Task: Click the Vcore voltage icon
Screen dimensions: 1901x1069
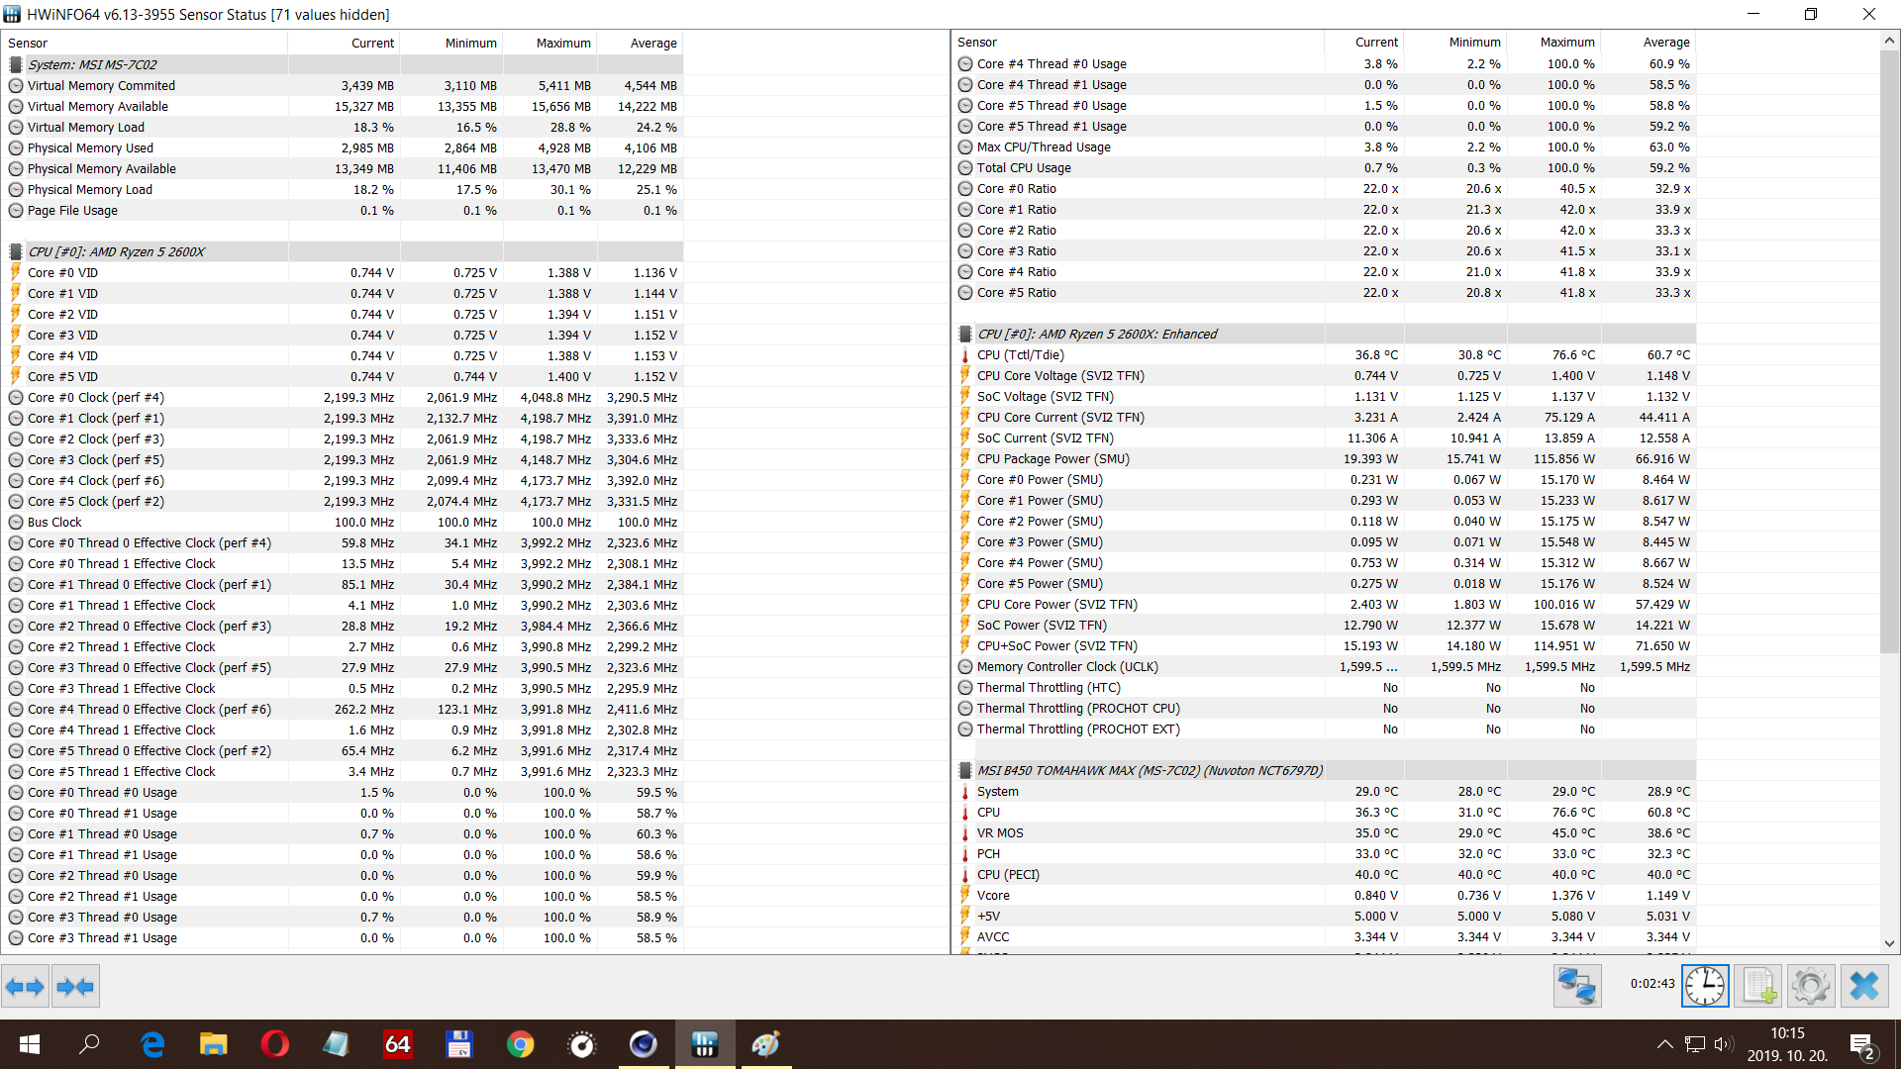Action: coord(965,895)
